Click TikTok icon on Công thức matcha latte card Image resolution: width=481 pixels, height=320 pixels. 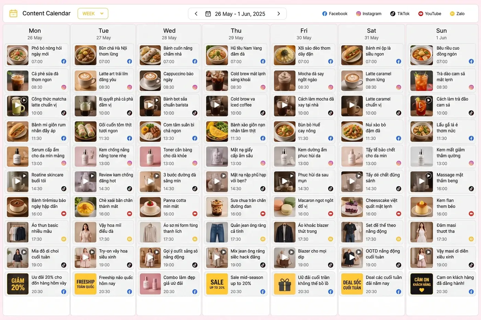click(64, 113)
